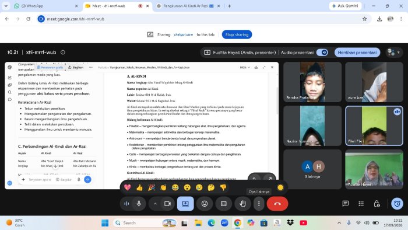Select the yellow skin tone swatch
Image resolution: width=408 pixels, height=230 pixels.
coord(280,187)
